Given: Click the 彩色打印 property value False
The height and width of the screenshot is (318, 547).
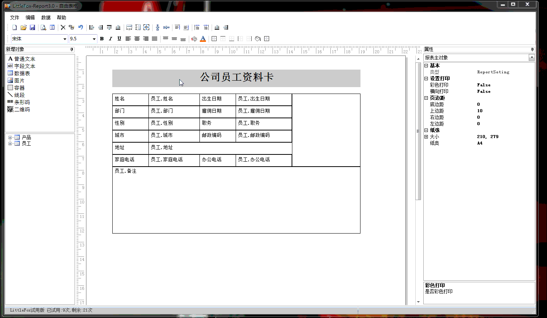Looking at the screenshot, I should 483,85.
